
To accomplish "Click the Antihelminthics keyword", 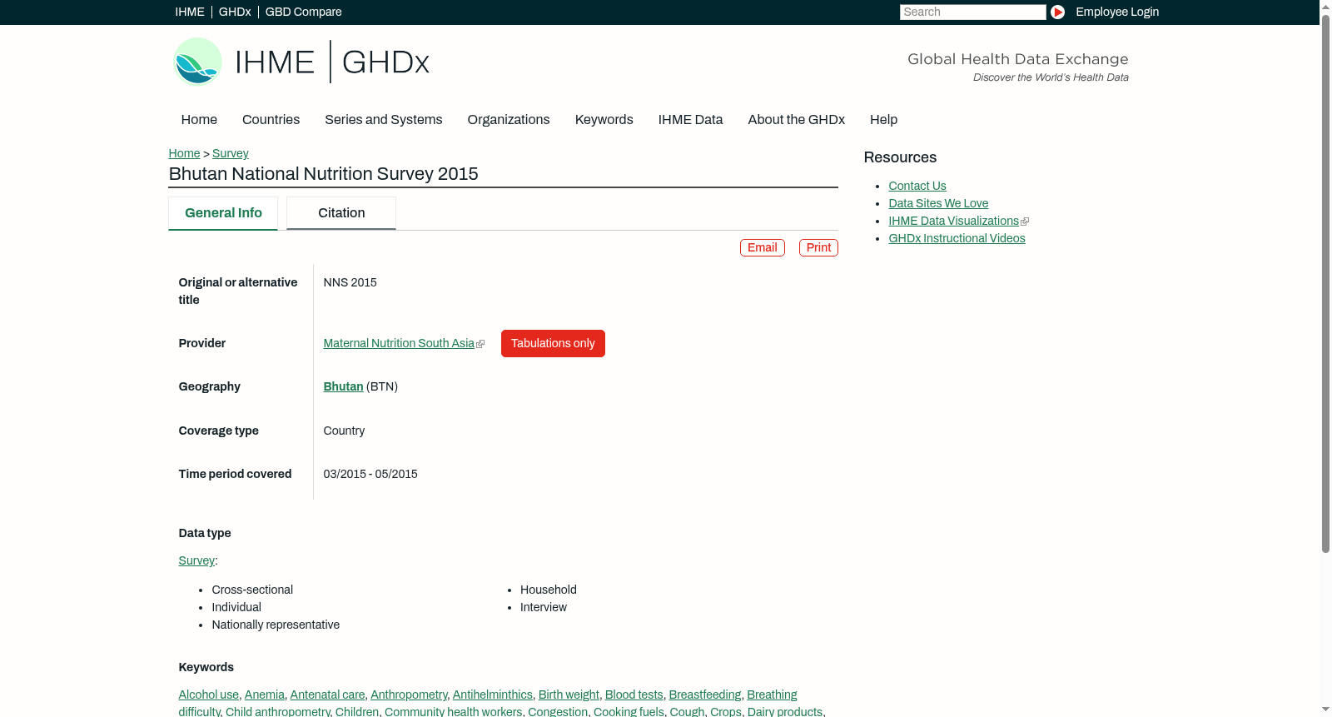I will point(493,695).
